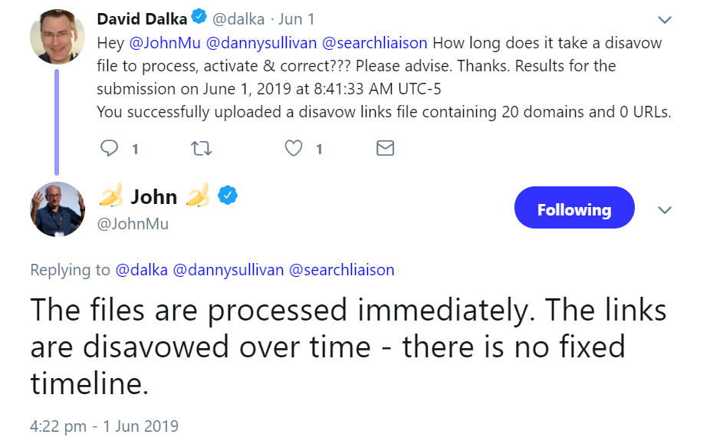Retweet David Dalka's tweet
This screenshot has height=444, width=713.
tap(200, 148)
